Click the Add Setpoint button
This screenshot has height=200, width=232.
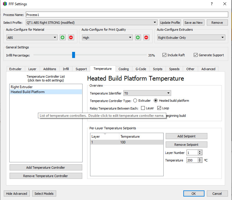(x=186, y=136)
